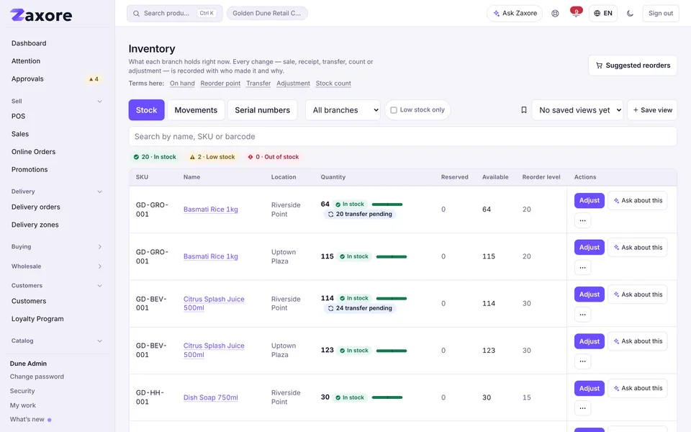Click the bookmark saved-views icon
Viewport: 691px width, 432px height.
pos(523,109)
